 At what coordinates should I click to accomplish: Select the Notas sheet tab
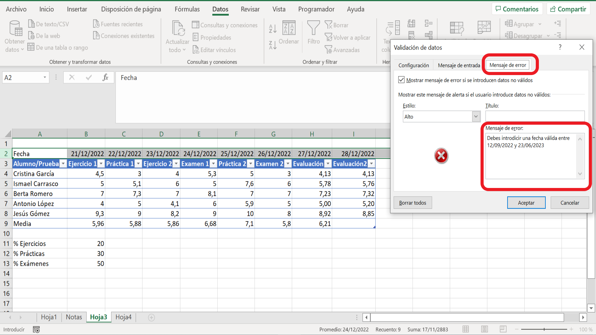(x=74, y=317)
